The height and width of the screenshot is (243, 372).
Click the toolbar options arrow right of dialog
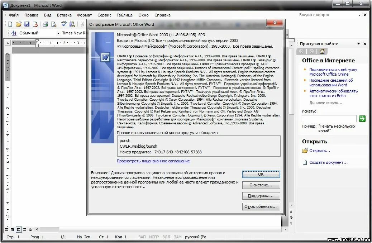pos(287,33)
